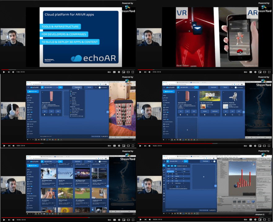This screenshot has height=222, width=273.
Task: Click Windows Start button in 8:30 frame taskbar
Action: [x=27, y=140]
